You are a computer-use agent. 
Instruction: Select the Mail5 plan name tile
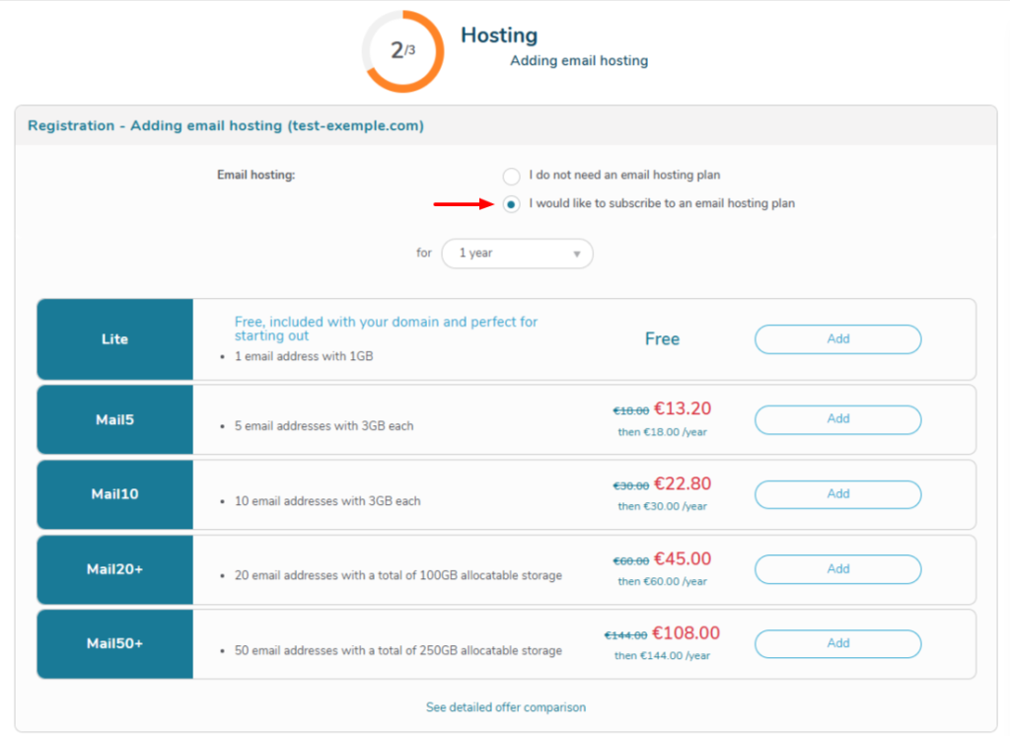point(113,419)
